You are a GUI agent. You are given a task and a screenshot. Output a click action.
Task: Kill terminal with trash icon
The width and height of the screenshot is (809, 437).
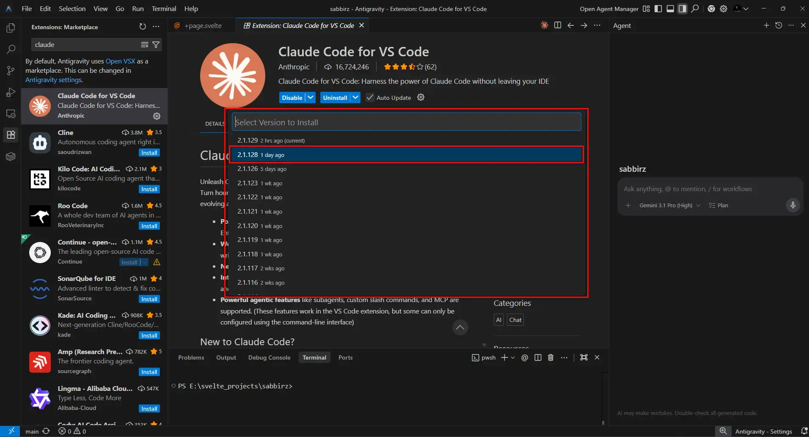click(x=550, y=357)
